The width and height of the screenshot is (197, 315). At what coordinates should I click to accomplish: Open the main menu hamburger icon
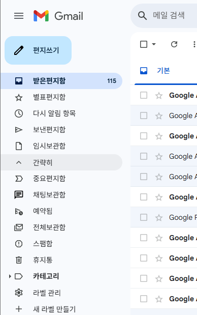(19, 16)
